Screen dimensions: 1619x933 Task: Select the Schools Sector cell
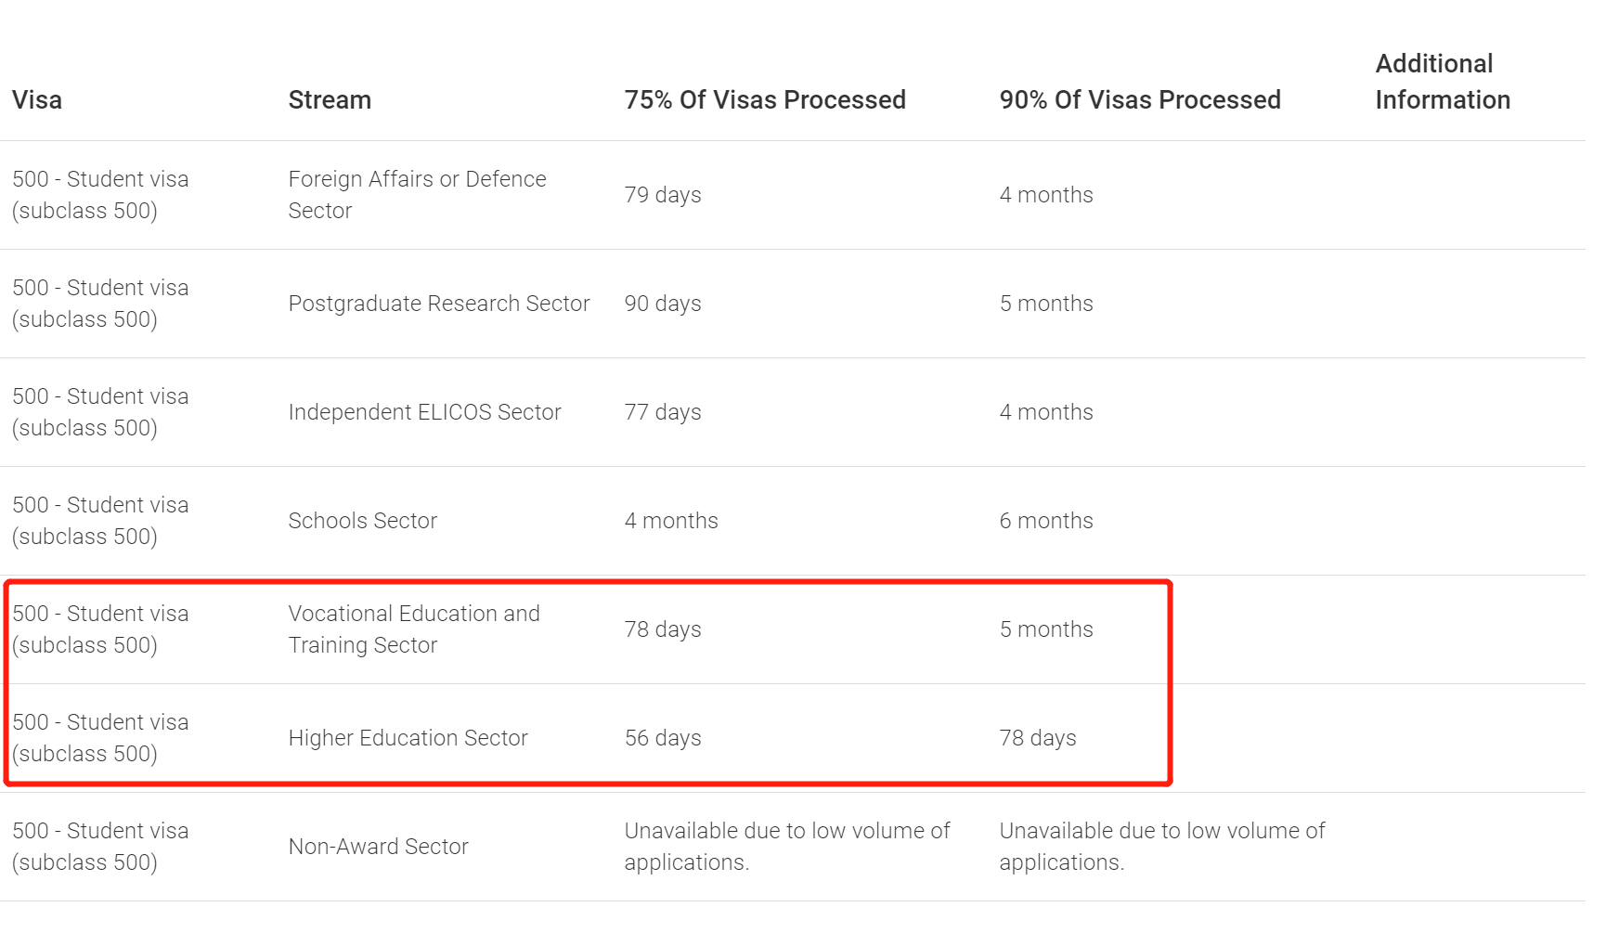pos(362,521)
